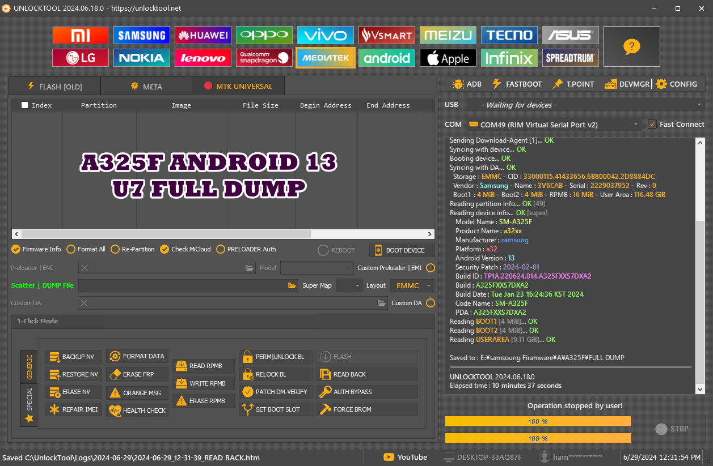This screenshot has height=466, width=713.
Task: Switch to the FLASH [OLD] tab
Action: coord(54,86)
